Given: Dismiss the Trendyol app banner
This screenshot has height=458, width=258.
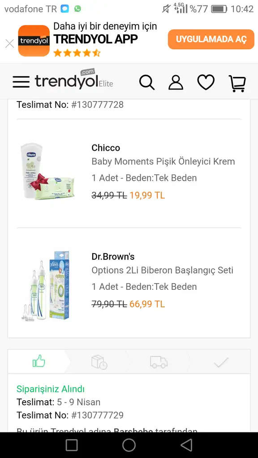Looking at the screenshot, I should pyautogui.click(x=10, y=44).
